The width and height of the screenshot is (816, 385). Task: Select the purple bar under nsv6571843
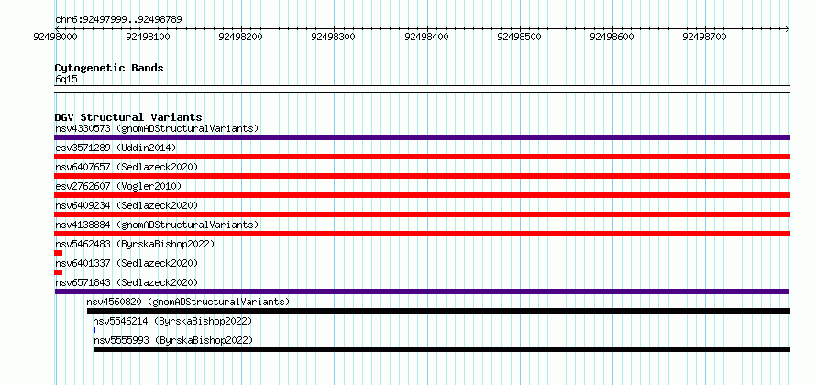[x=422, y=291]
